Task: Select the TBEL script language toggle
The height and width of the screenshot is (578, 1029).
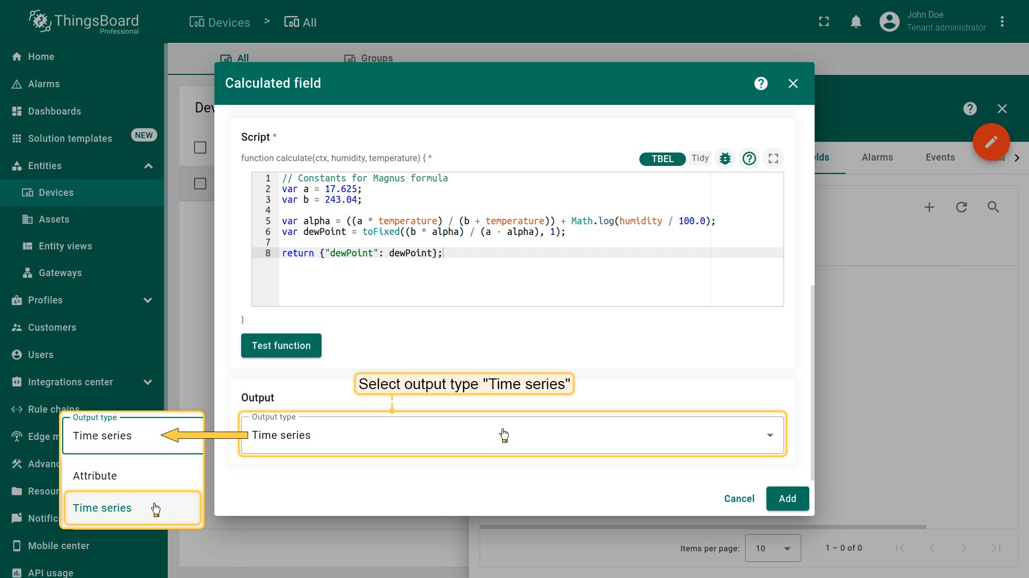Action: (x=662, y=159)
